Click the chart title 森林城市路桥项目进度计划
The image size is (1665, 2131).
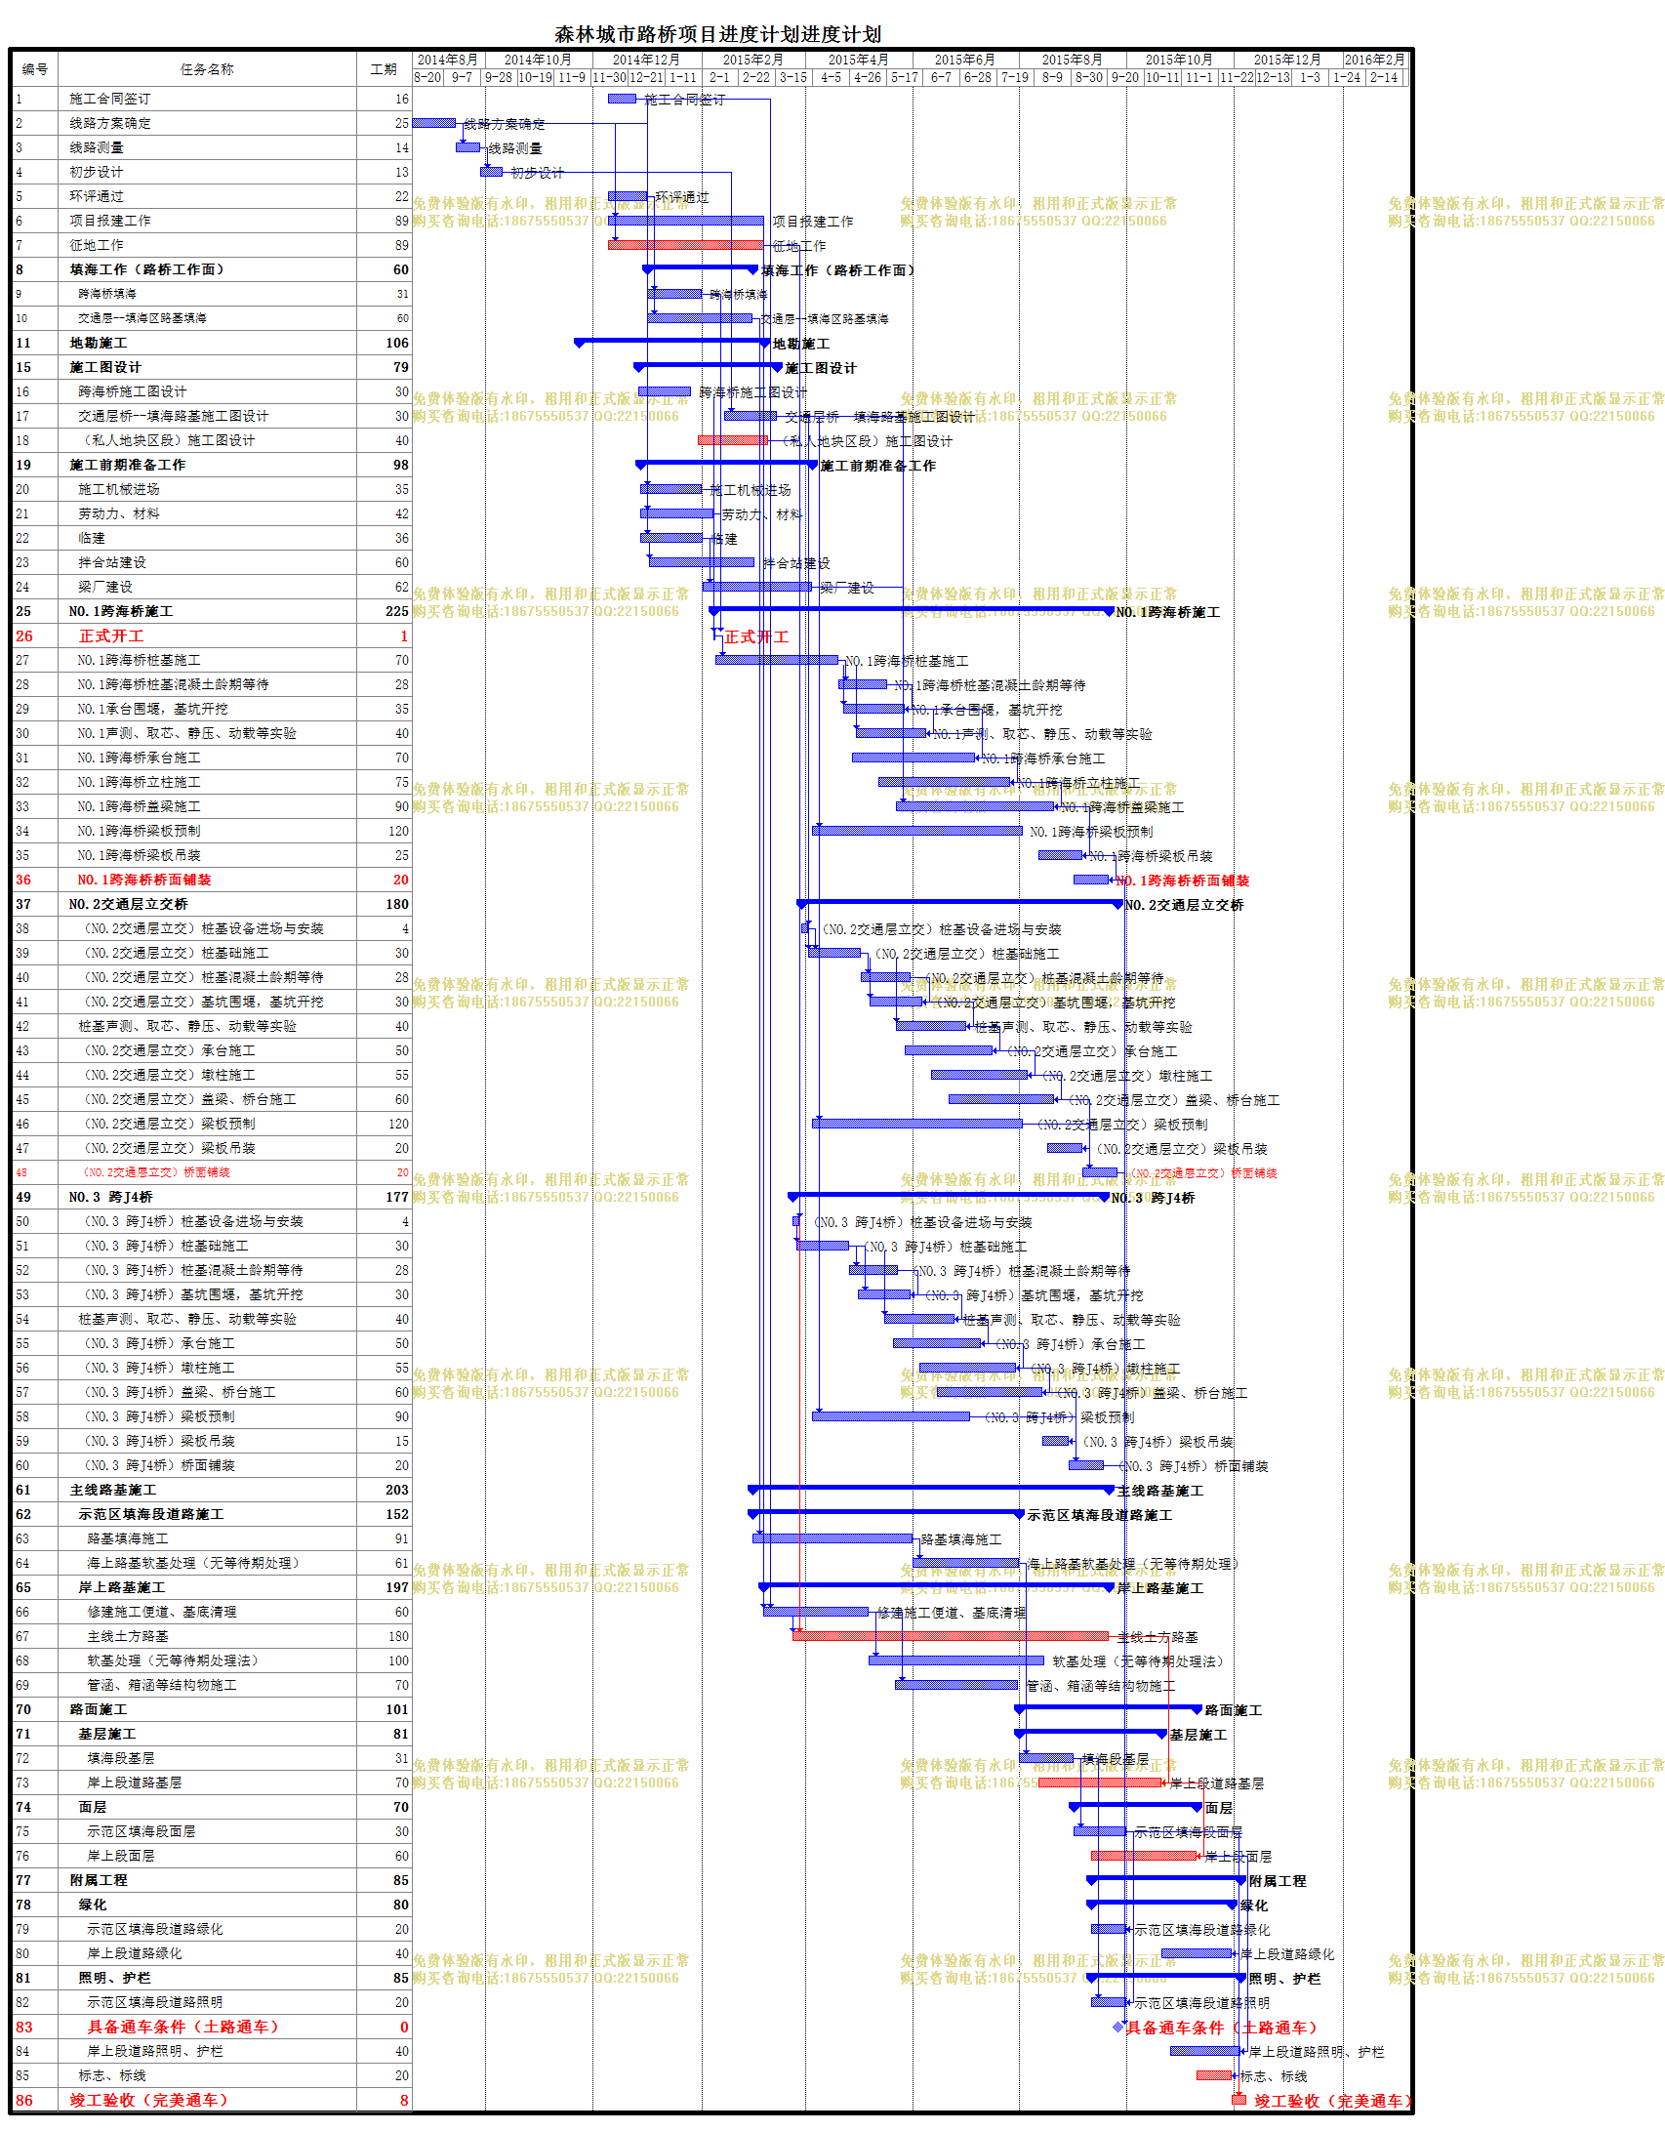coord(717,34)
